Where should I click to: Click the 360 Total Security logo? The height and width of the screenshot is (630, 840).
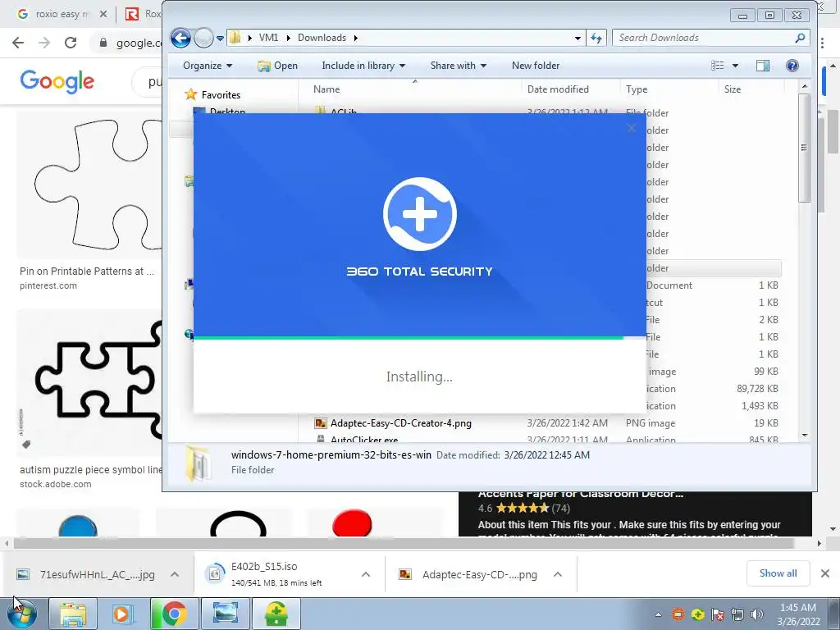pyautogui.click(x=420, y=214)
